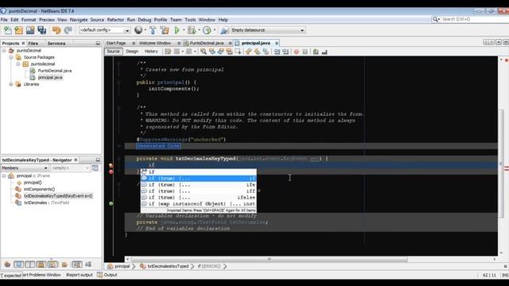The image size is (509, 286).
Task: Switch to the Services tab
Action: point(56,43)
